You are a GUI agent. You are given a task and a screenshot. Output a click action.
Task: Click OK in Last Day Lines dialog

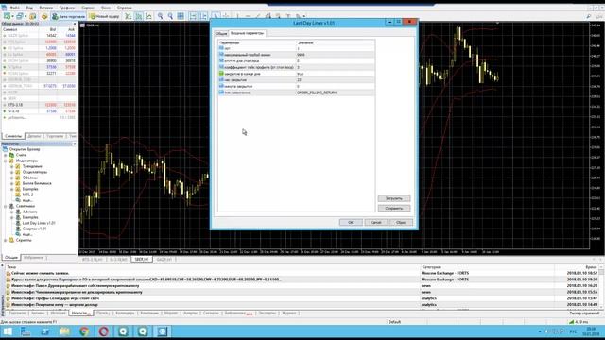(351, 223)
